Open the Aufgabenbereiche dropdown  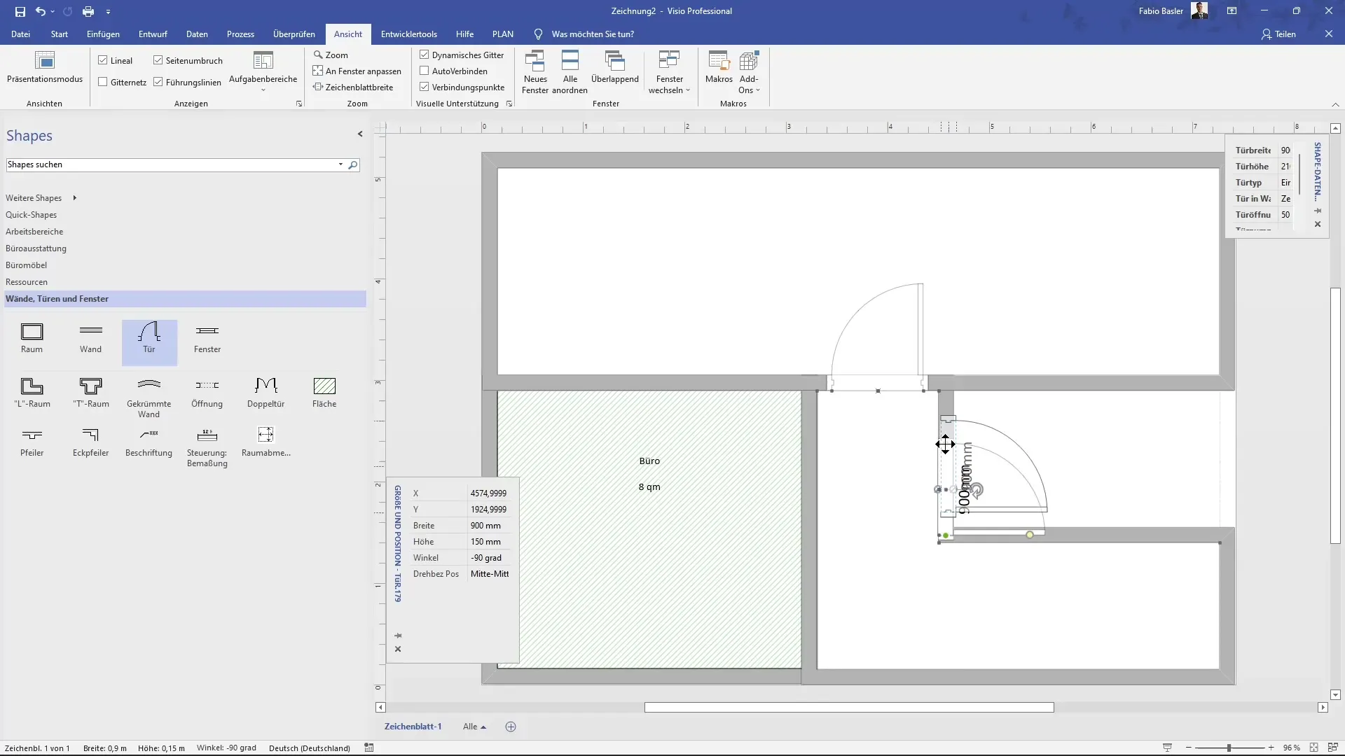pyautogui.click(x=263, y=71)
